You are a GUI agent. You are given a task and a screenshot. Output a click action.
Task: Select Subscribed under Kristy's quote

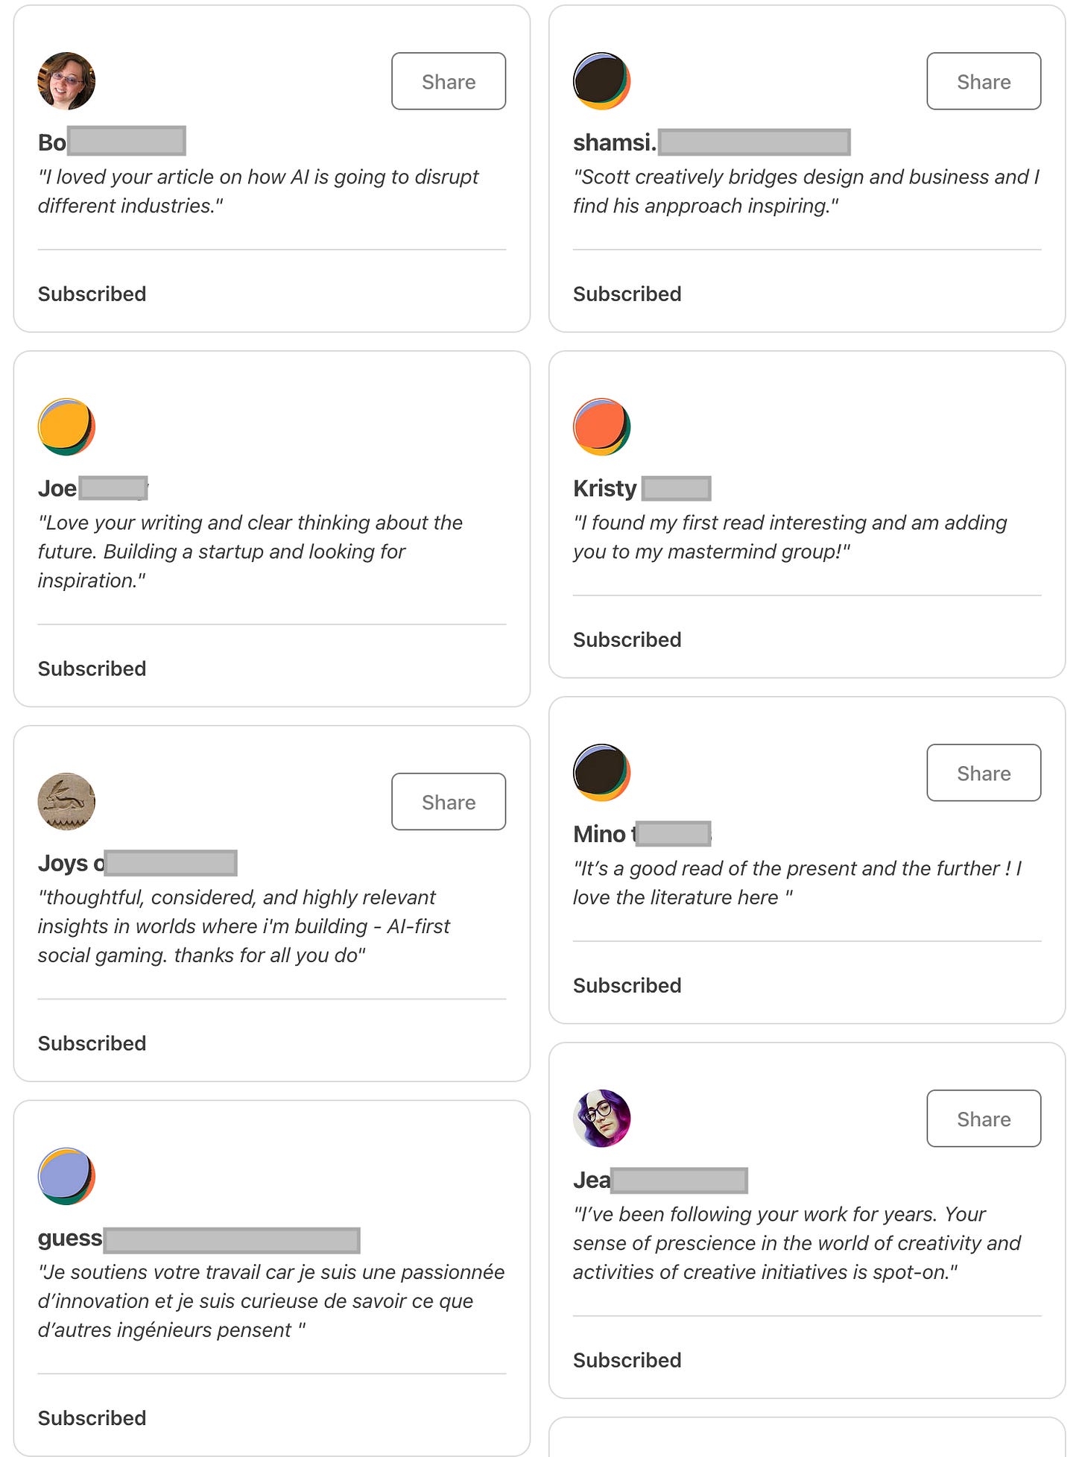(627, 639)
